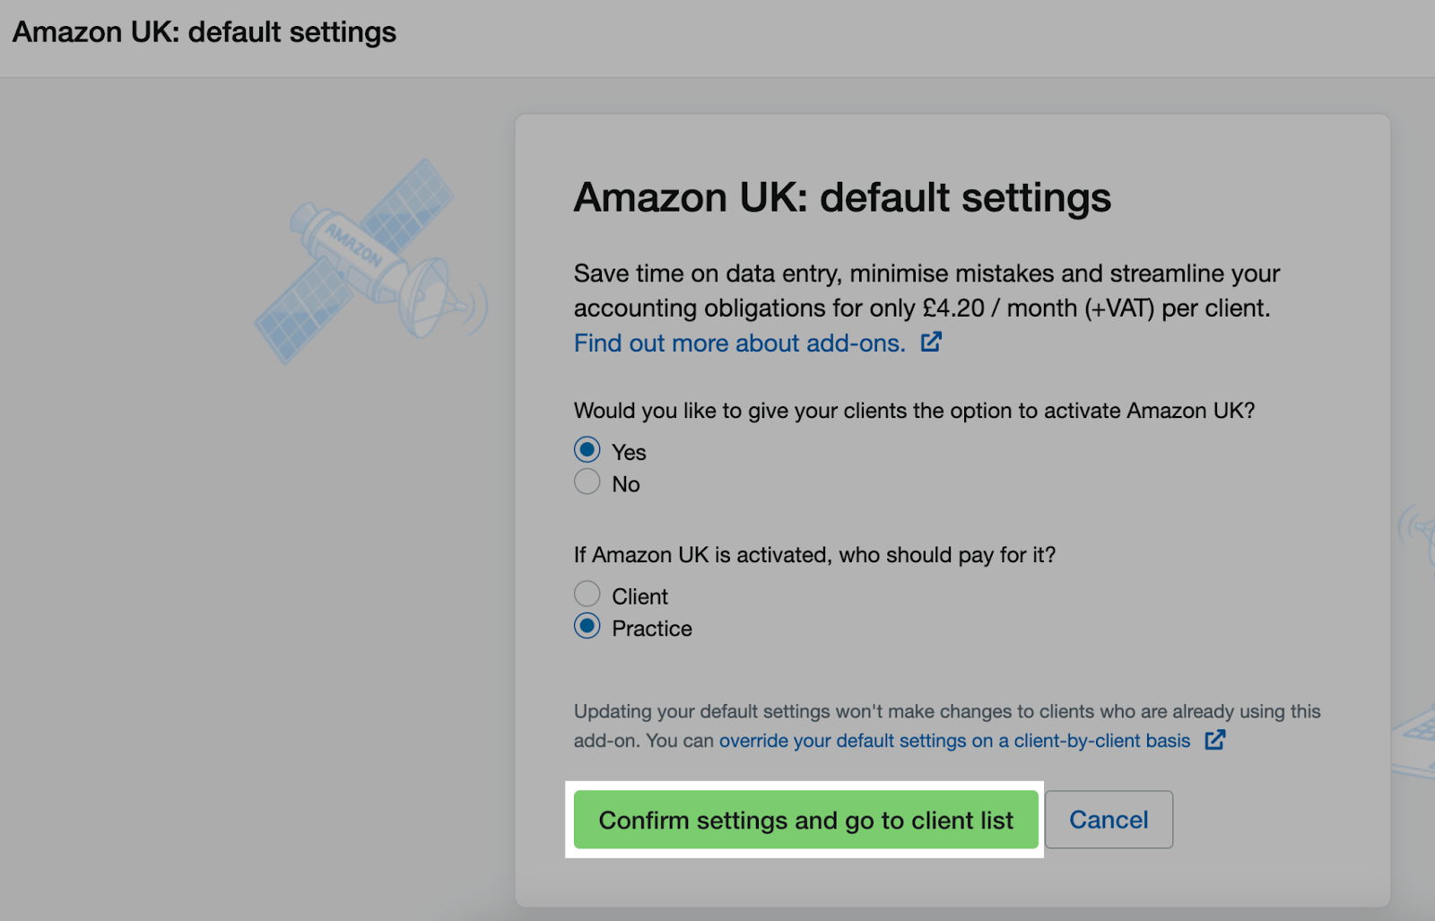Choose Client as the payer

coord(587,593)
